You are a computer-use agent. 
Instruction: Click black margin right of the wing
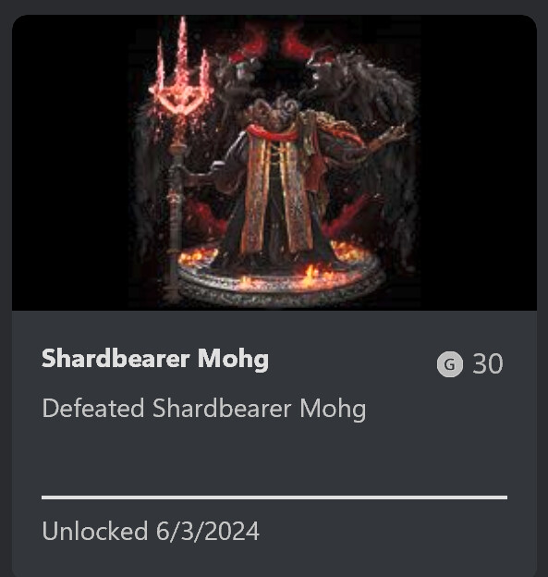click(478, 162)
